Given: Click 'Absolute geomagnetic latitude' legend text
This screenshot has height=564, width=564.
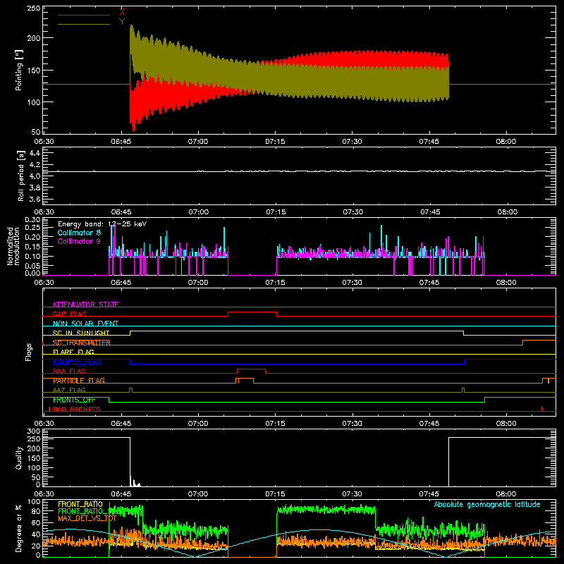Looking at the screenshot, I should pos(487,504).
